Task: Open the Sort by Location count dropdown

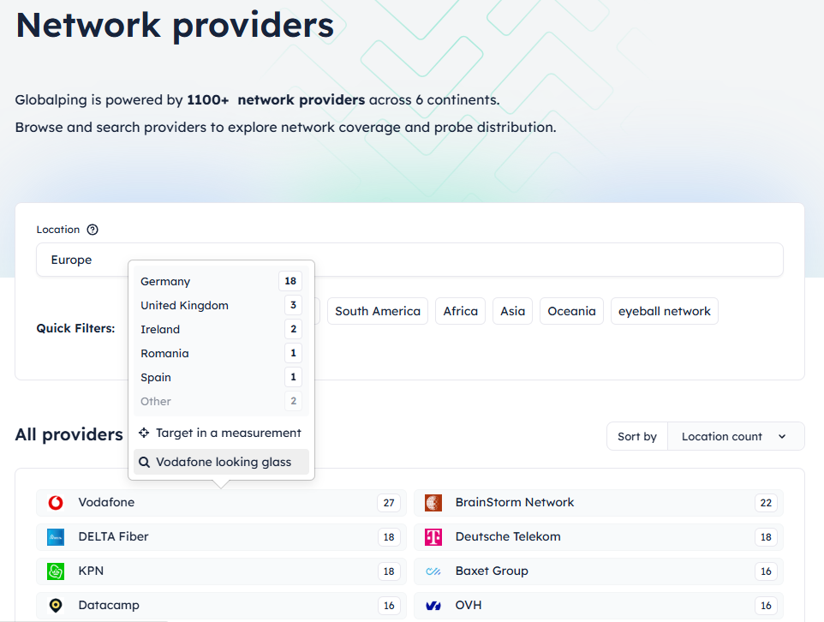Action: point(736,436)
